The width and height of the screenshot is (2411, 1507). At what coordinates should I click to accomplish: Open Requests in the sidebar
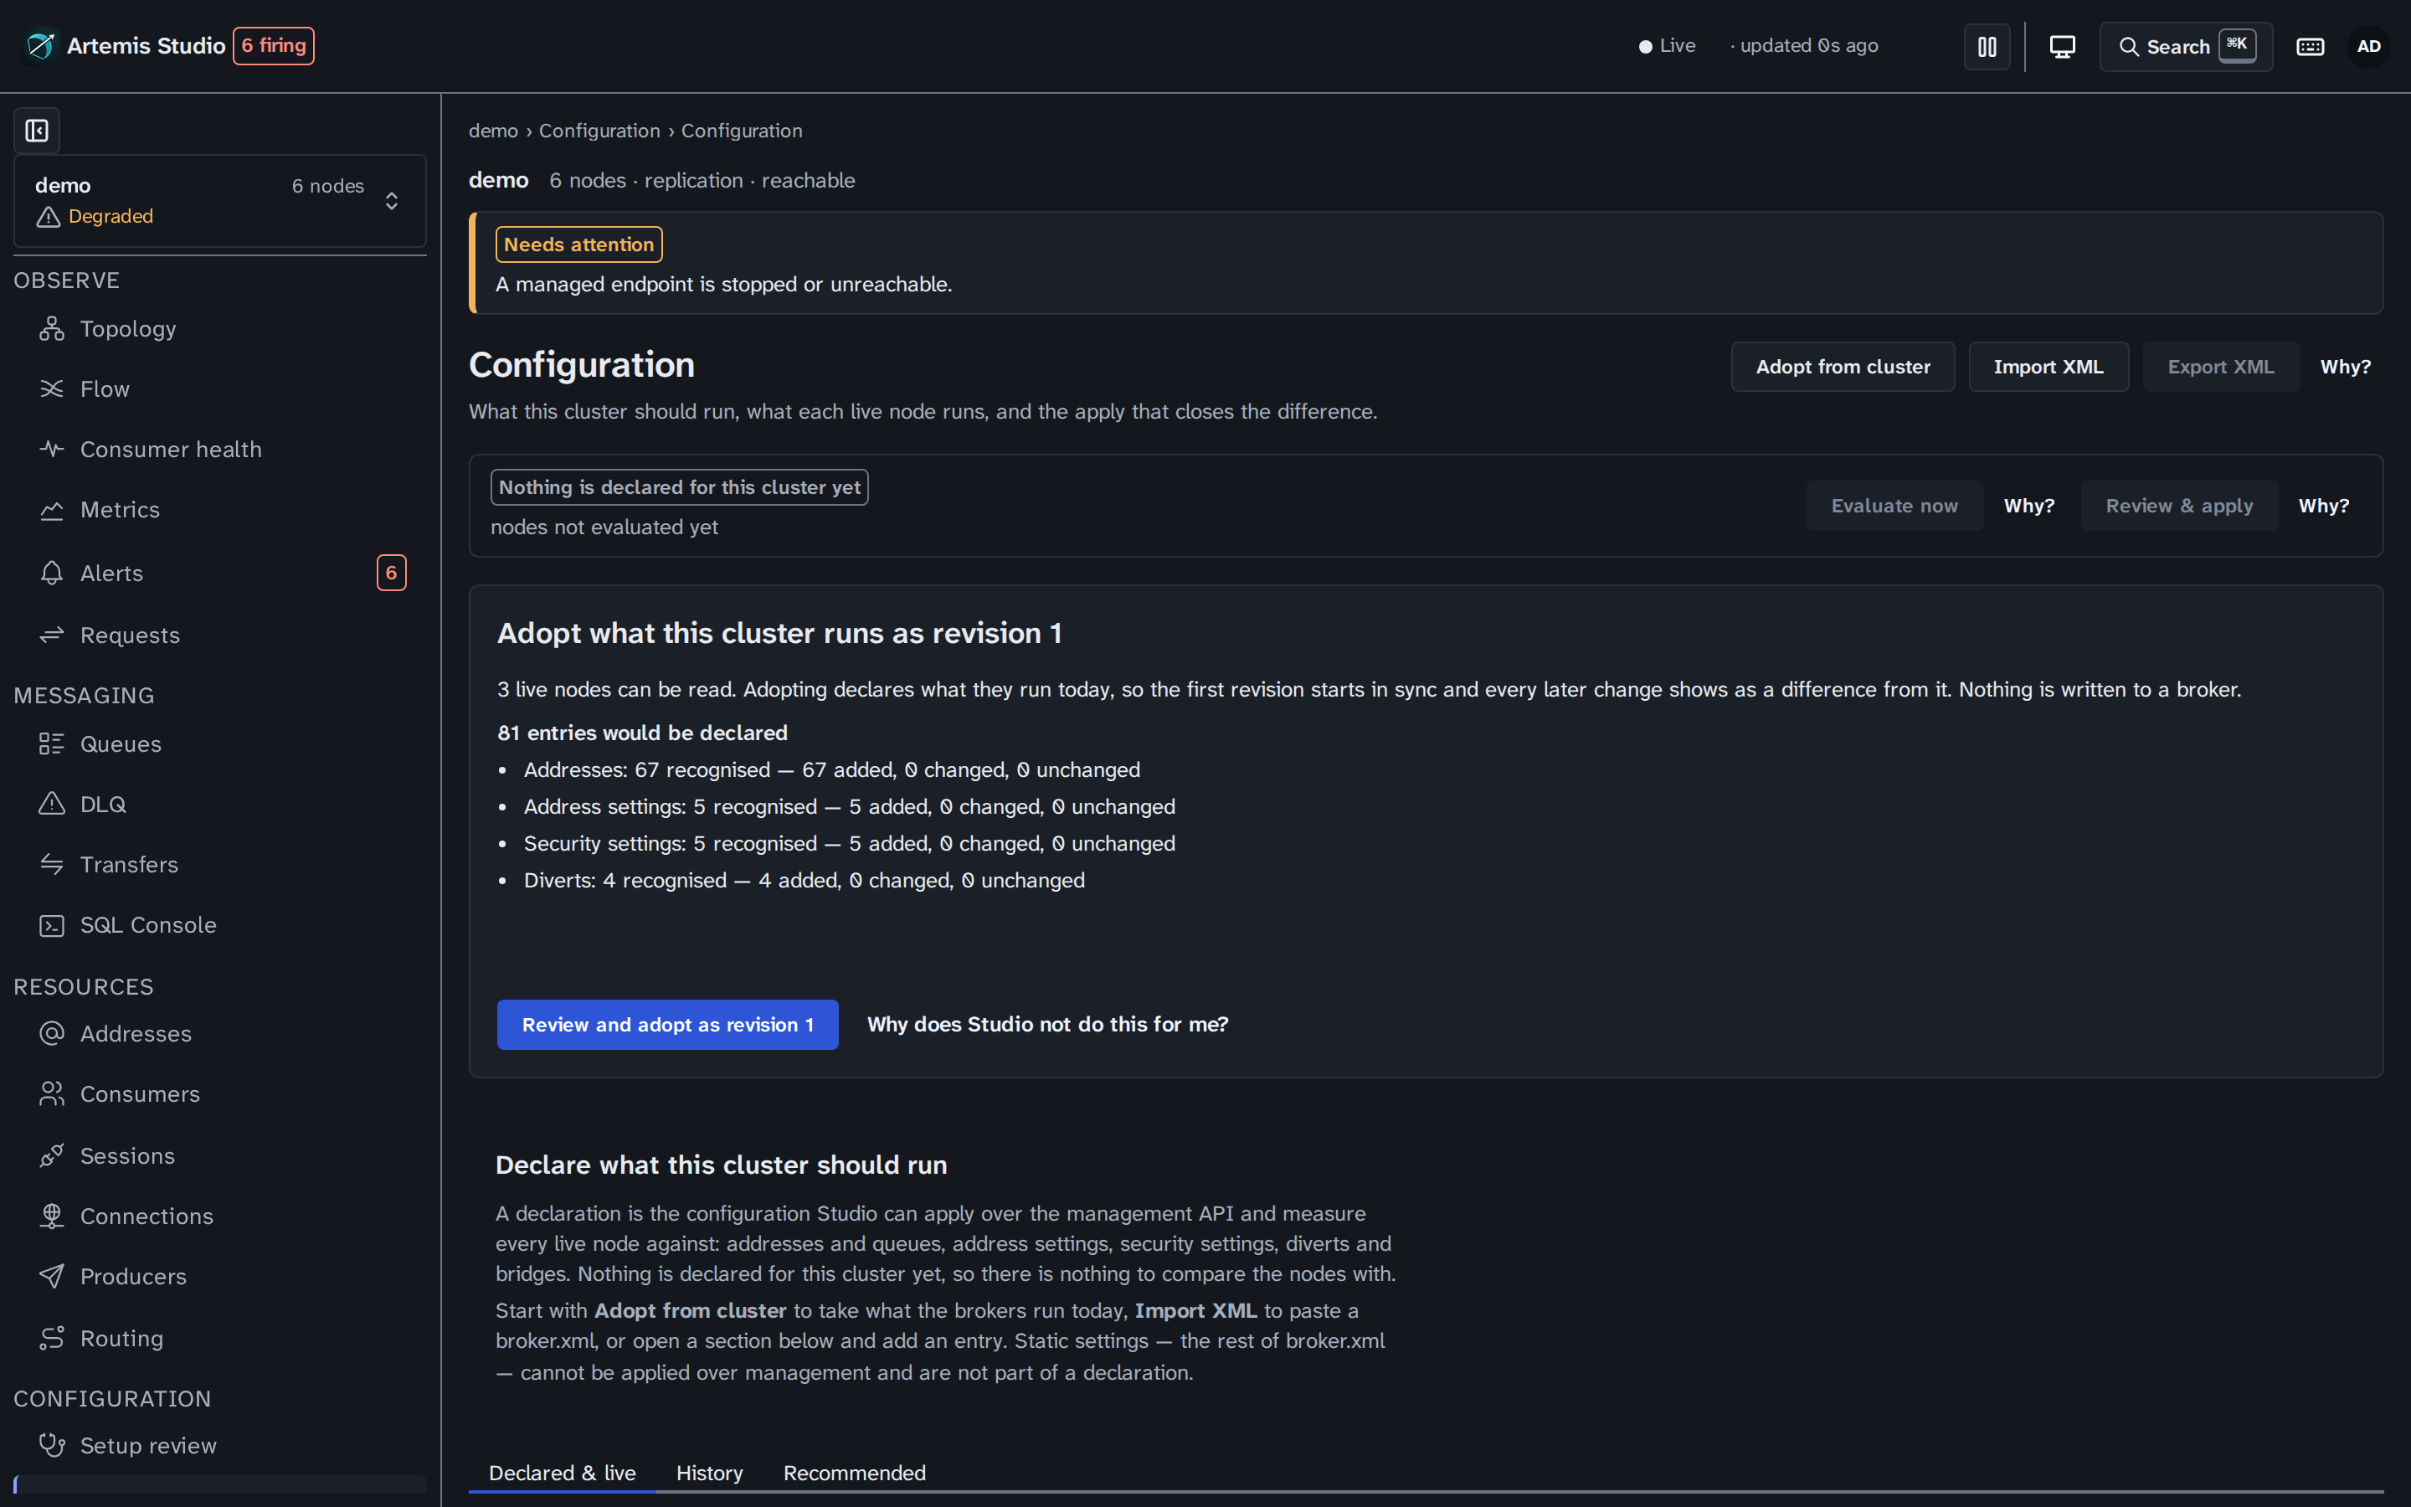tap(219, 635)
